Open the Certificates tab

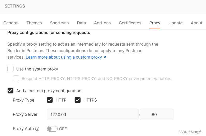tap(130, 23)
